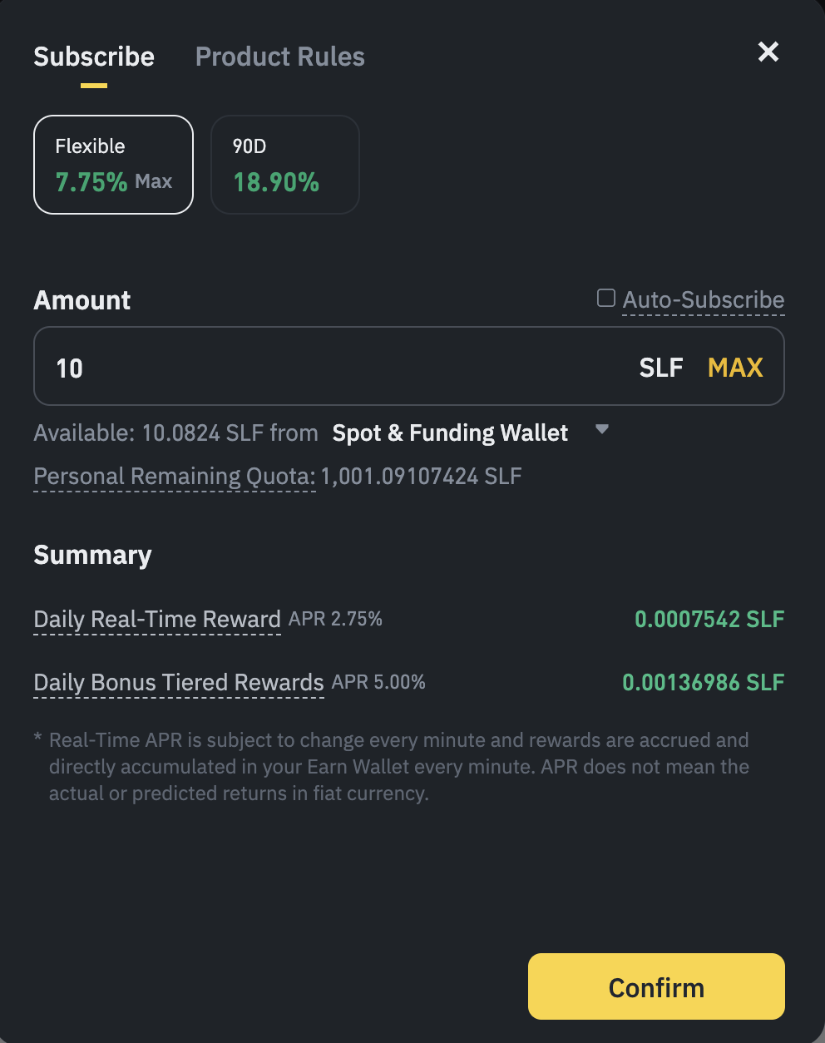Expand the wallet source dropdown arrow
825x1043 pixels.
(x=602, y=430)
